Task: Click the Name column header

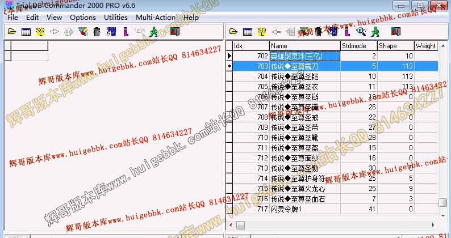Action: click(305, 46)
